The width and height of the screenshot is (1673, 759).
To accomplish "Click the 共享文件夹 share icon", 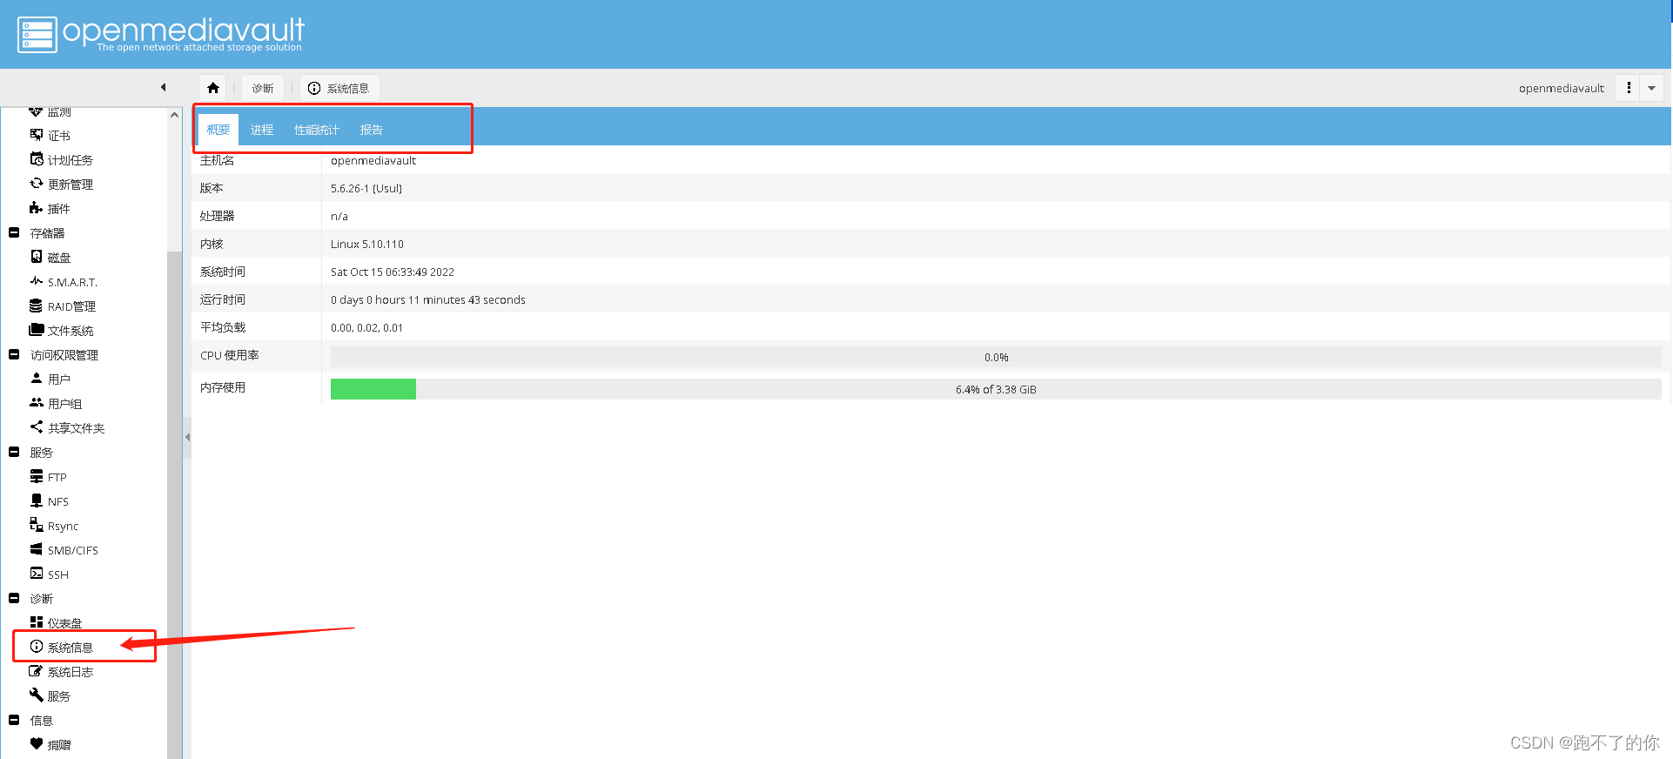I will pos(37,427).
